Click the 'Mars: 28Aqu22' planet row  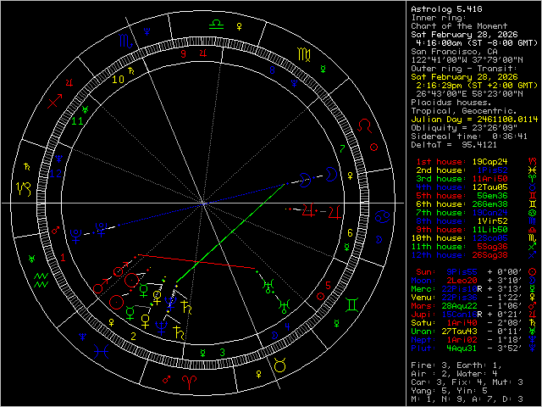coord(474,306)
